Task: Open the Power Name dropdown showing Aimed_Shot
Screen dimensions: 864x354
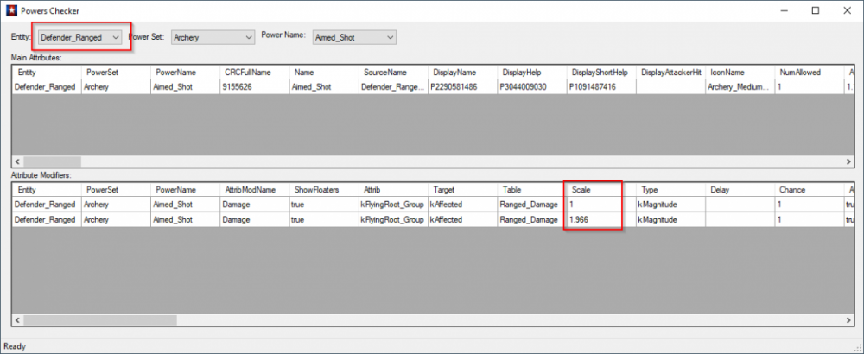Action: click(354, 37)
